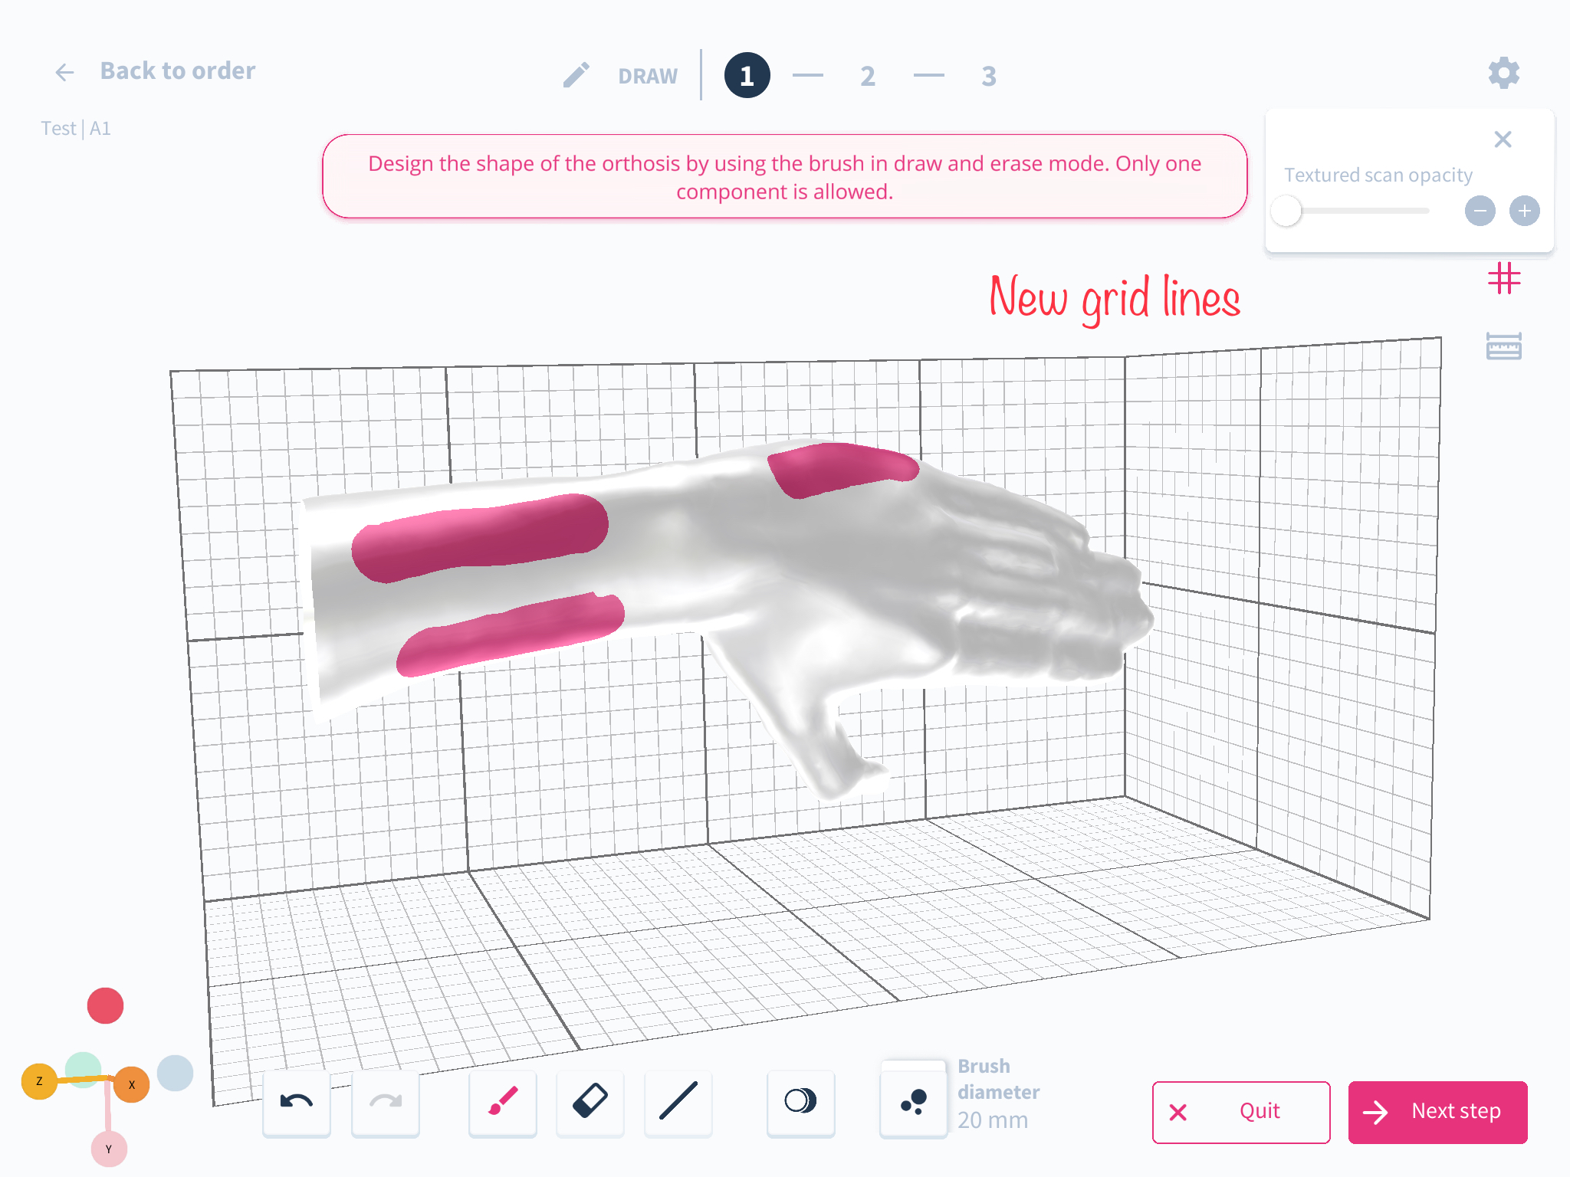Screen dimensions: 1570x1177
Task: Select the paint brush draw tool
Action: 503,1103
